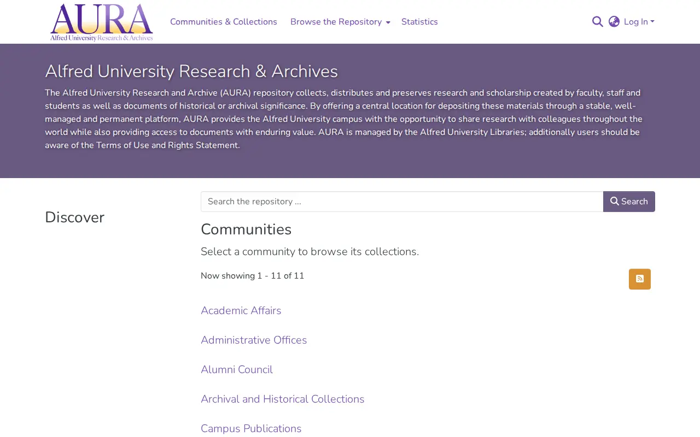Open Archival and Historical Collections
Viewport: 700px width, 437px height.
coord(283,399)
